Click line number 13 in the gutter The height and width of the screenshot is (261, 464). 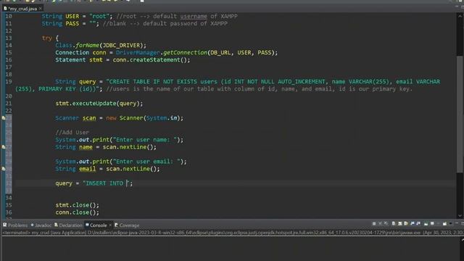9,38
